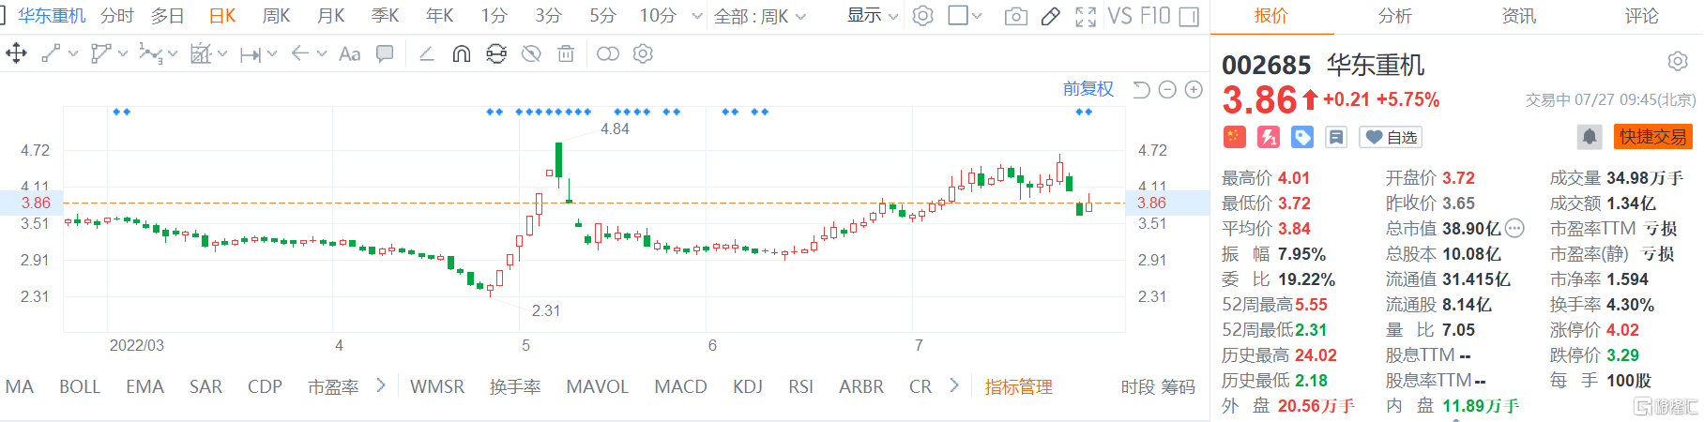1704x422 pixels.
Task: Open the layout square dropdown
Action: coord(965,16)
